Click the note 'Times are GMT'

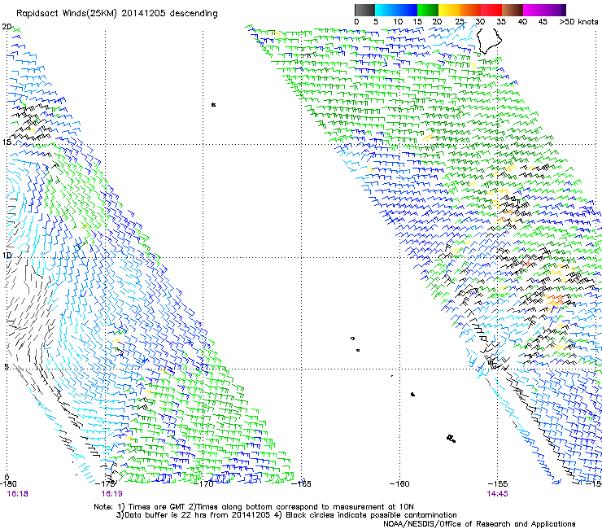tap(158, 507)
